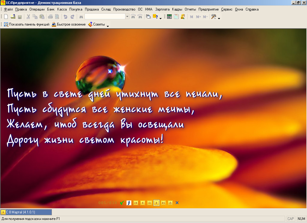Click the green checkmark in slideshow controls
Viewport: 307px width, 223px height.
coord(122,203)
